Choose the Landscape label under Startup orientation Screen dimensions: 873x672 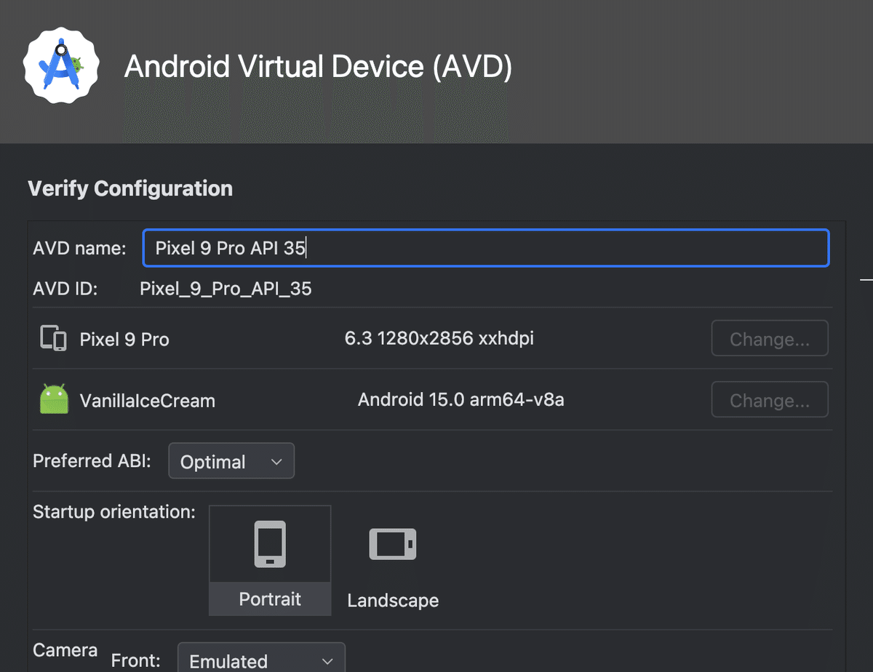tap(393, 601)
